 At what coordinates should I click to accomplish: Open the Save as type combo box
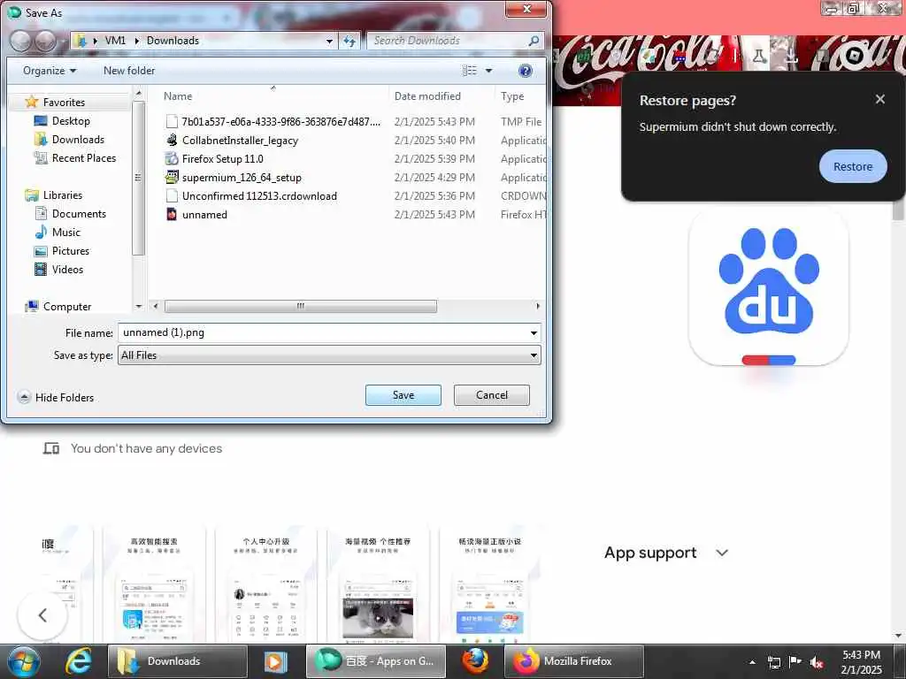(329, 355)
